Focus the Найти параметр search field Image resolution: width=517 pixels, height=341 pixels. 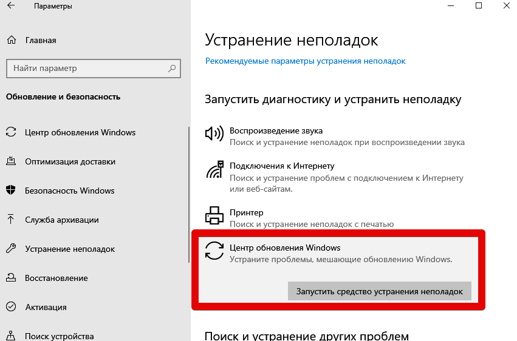point(94,69)
